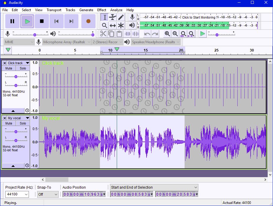Zoom Out on the timeline

(x=175, y=34)
